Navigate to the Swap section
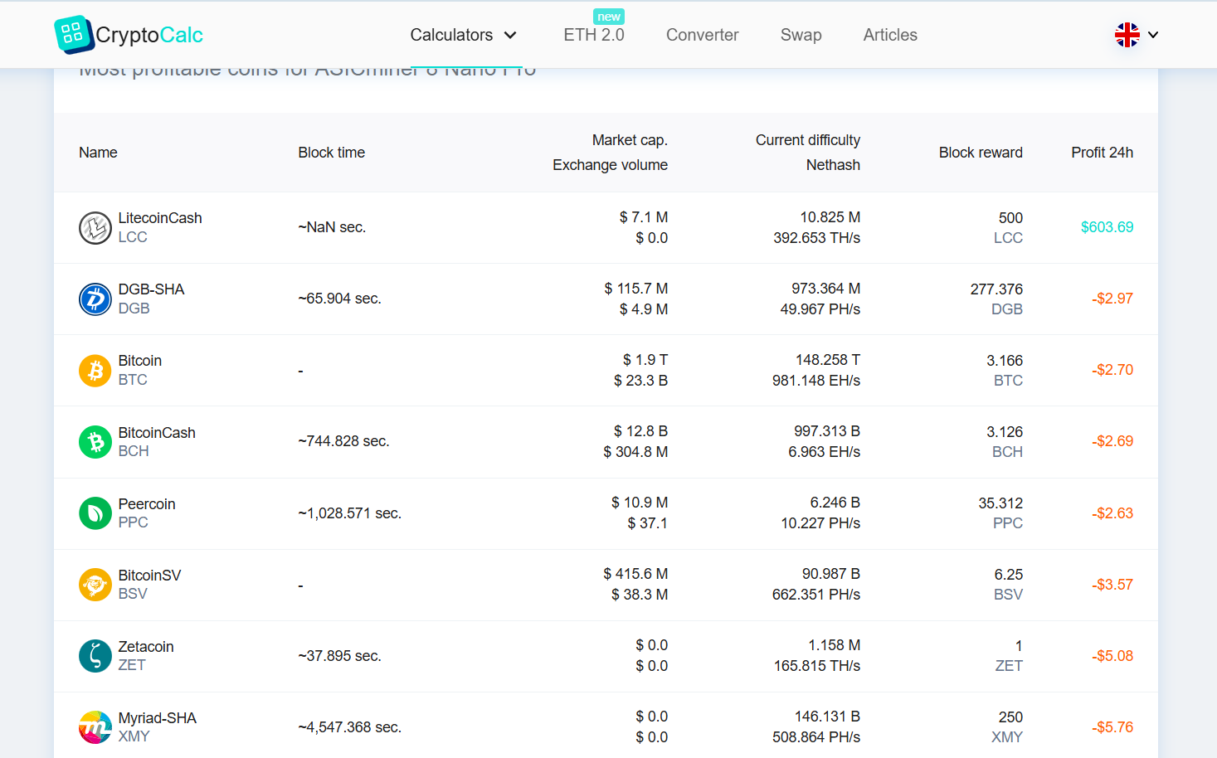 (x=801, y=35)
